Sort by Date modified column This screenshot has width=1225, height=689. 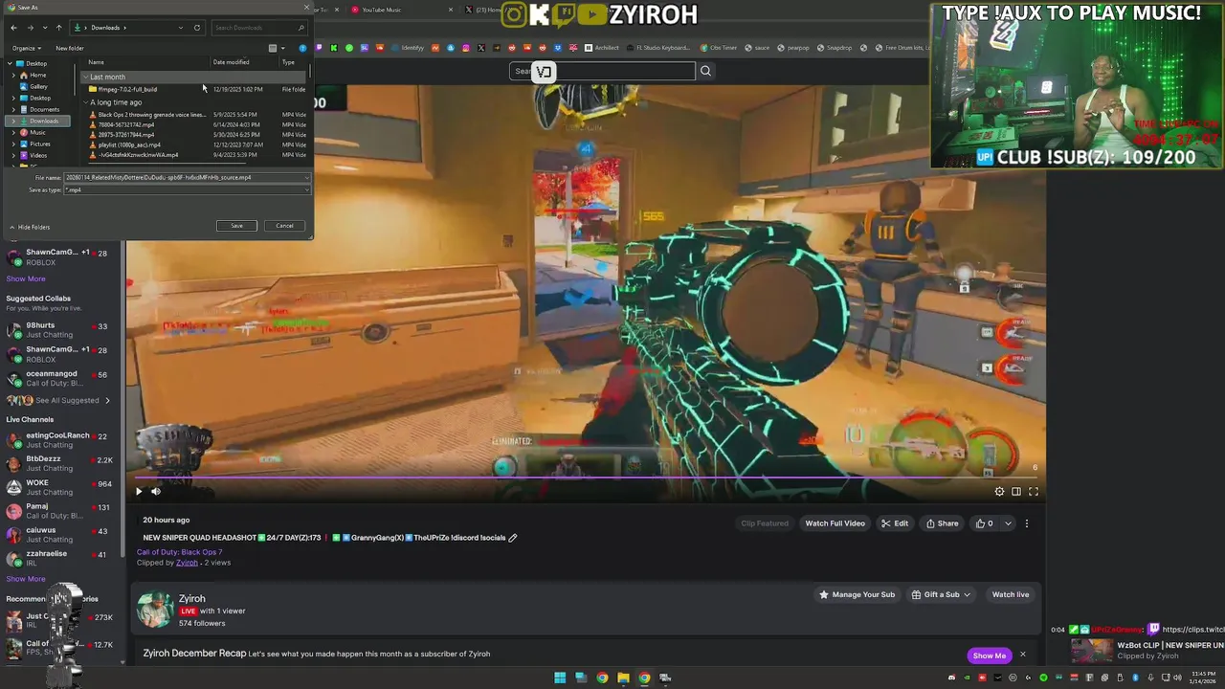(x=231, y=62)
